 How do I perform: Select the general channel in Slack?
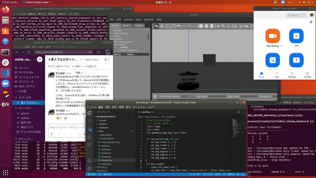pyautogui.click(x=25, y=113)
